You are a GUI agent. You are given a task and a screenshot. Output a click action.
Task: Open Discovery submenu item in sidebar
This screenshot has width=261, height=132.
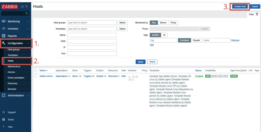[12, 84]
